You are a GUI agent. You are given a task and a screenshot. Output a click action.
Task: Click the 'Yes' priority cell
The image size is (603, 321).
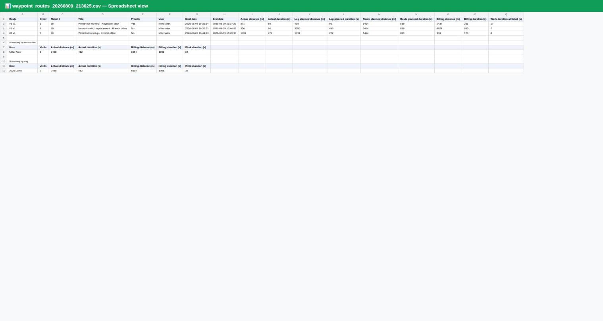143,24
